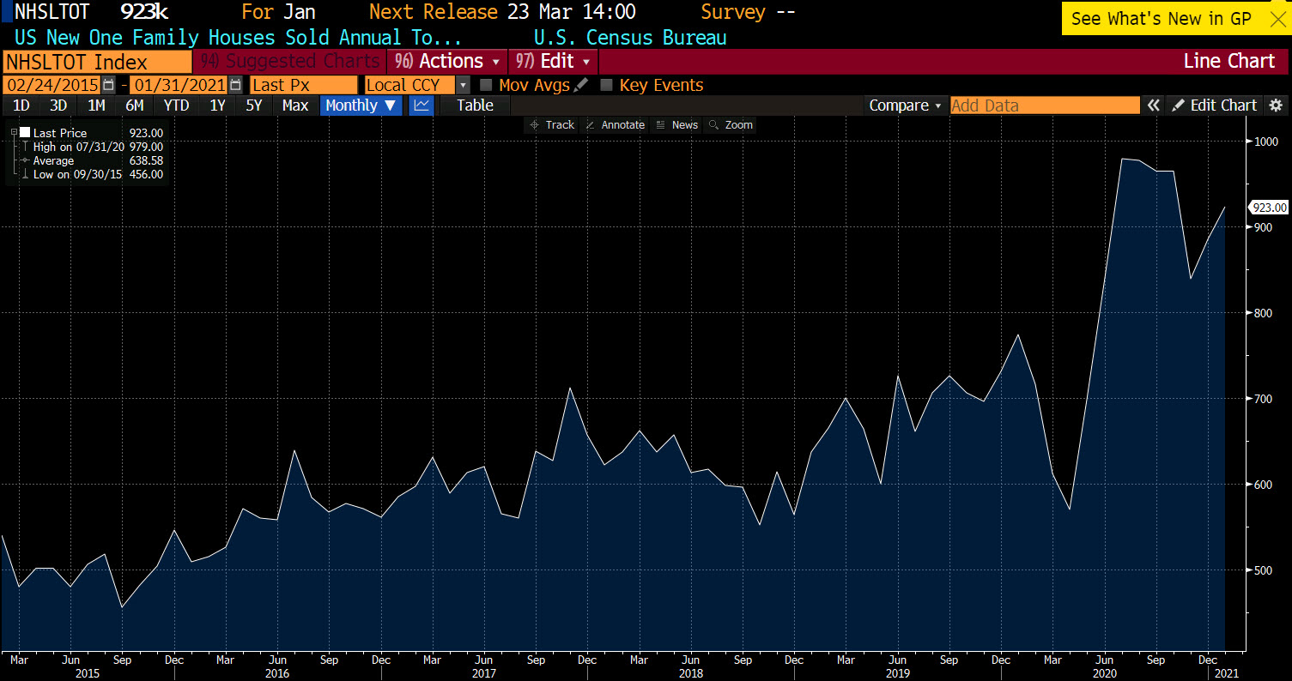
Task: Click the Add Data input field
Action: coord(1045,105)
